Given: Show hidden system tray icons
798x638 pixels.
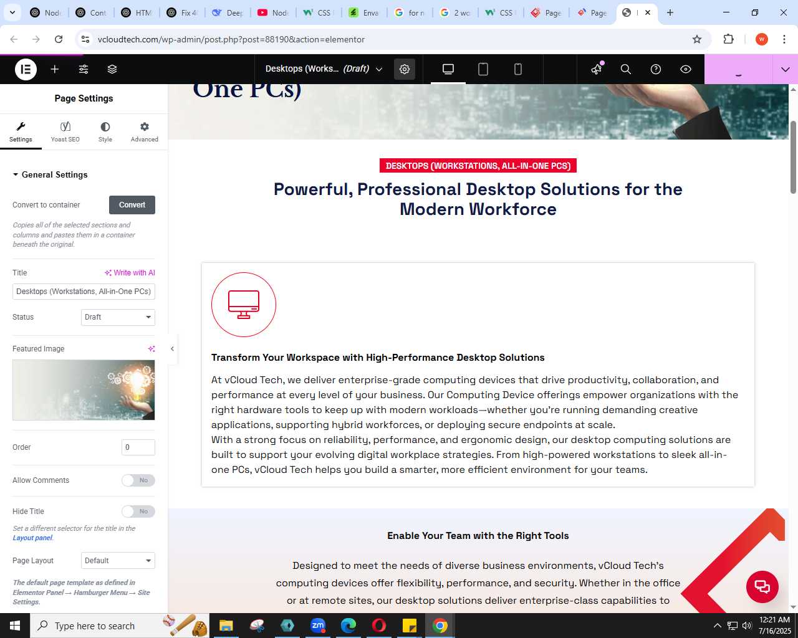Looking at the screenshot, I should click(717, 626).
